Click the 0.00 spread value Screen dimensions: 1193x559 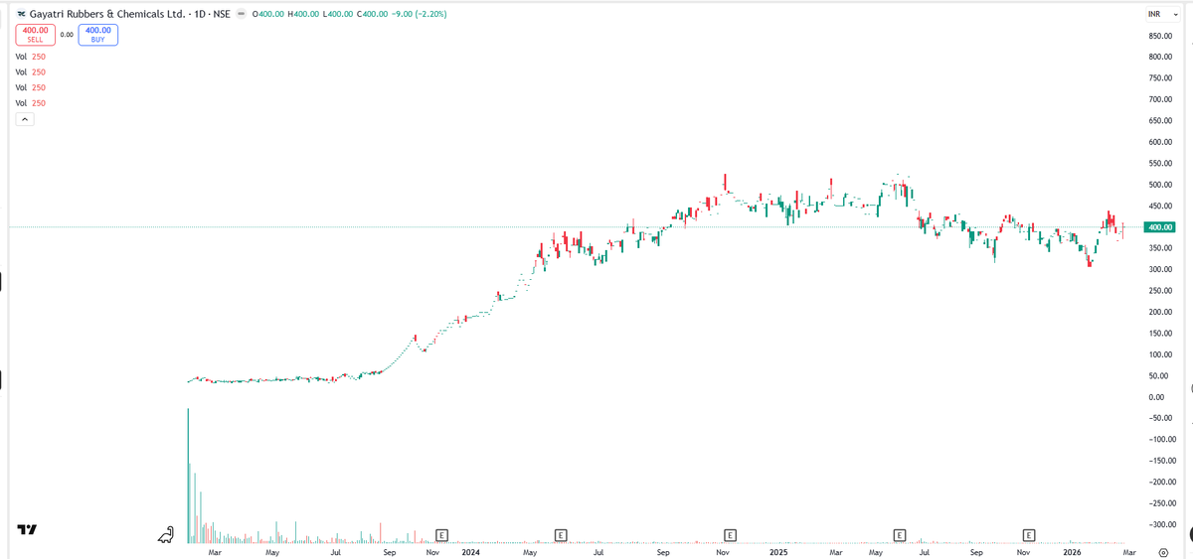[x=67, y=35]
